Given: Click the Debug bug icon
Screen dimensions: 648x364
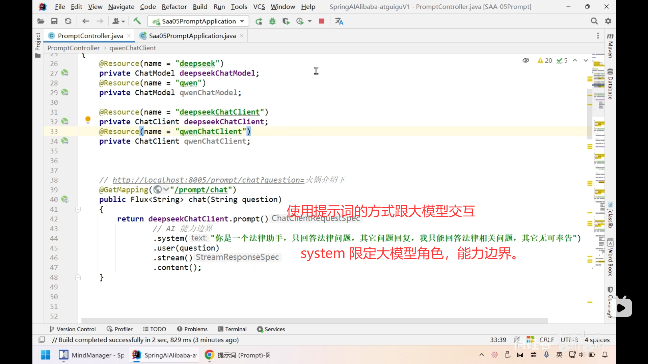Looking at the screenshot, I should point(272,21).
